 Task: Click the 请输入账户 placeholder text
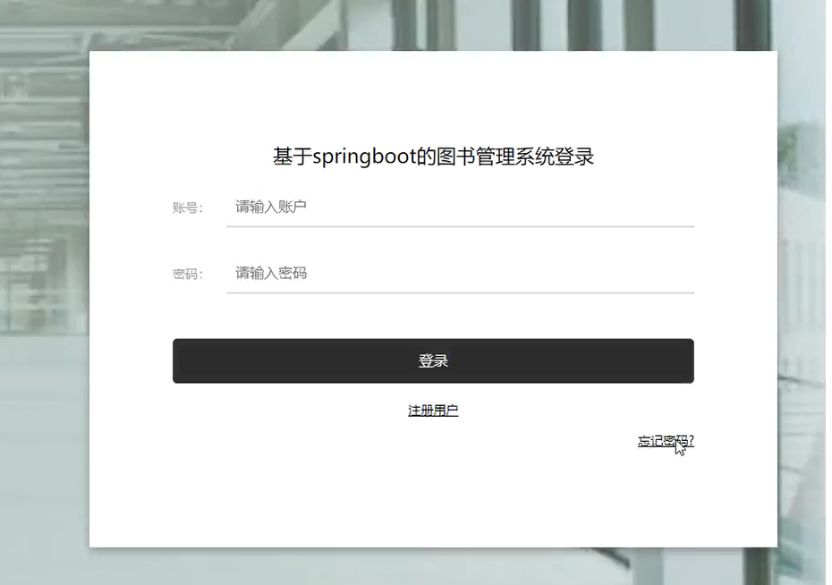tap(270, 207)
